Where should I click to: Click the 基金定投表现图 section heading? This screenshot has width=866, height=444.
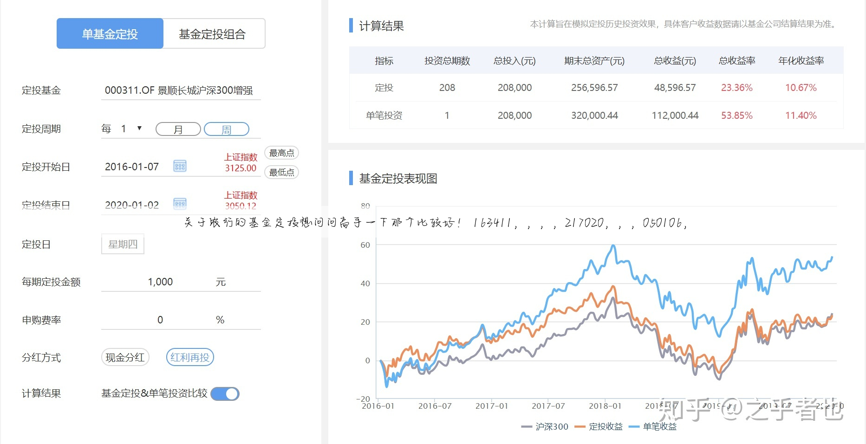pos(398,179)
